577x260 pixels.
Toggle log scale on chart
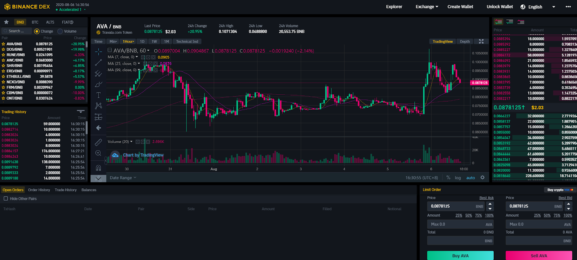coord(458,178)
